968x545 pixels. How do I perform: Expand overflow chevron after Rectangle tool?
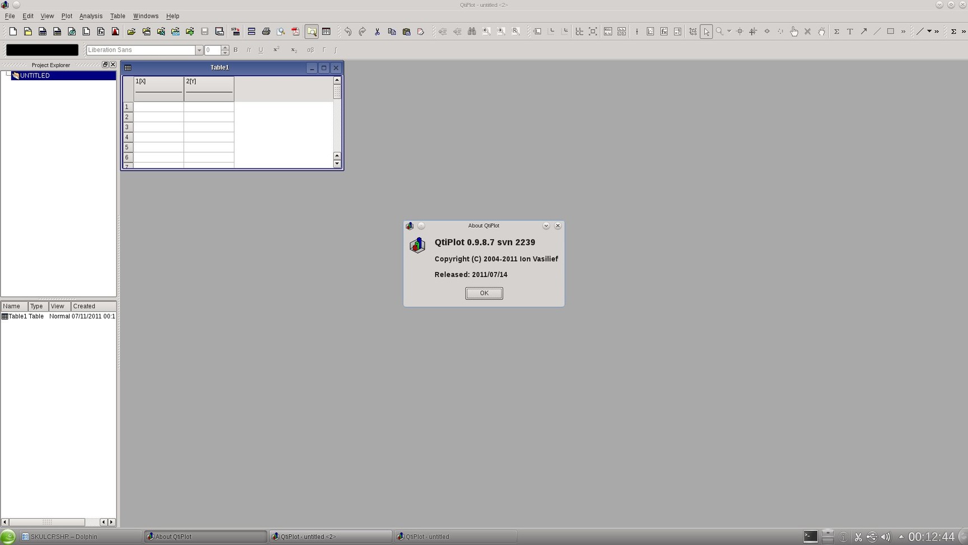(x=903, y=31)
